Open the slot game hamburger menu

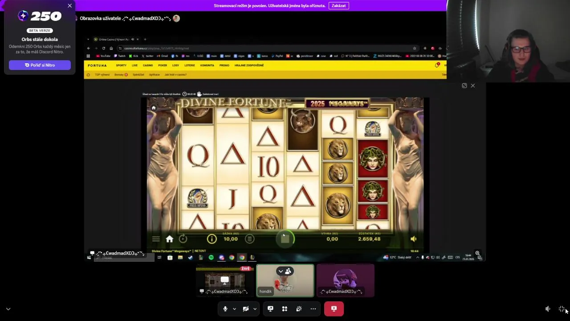[156, 239]
